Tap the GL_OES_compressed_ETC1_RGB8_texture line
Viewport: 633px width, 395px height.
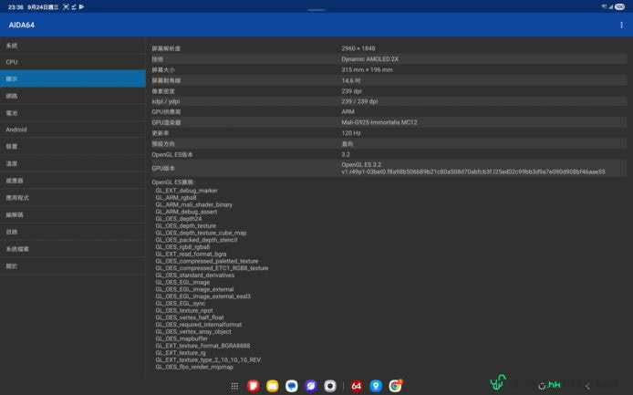click(212, 268)
